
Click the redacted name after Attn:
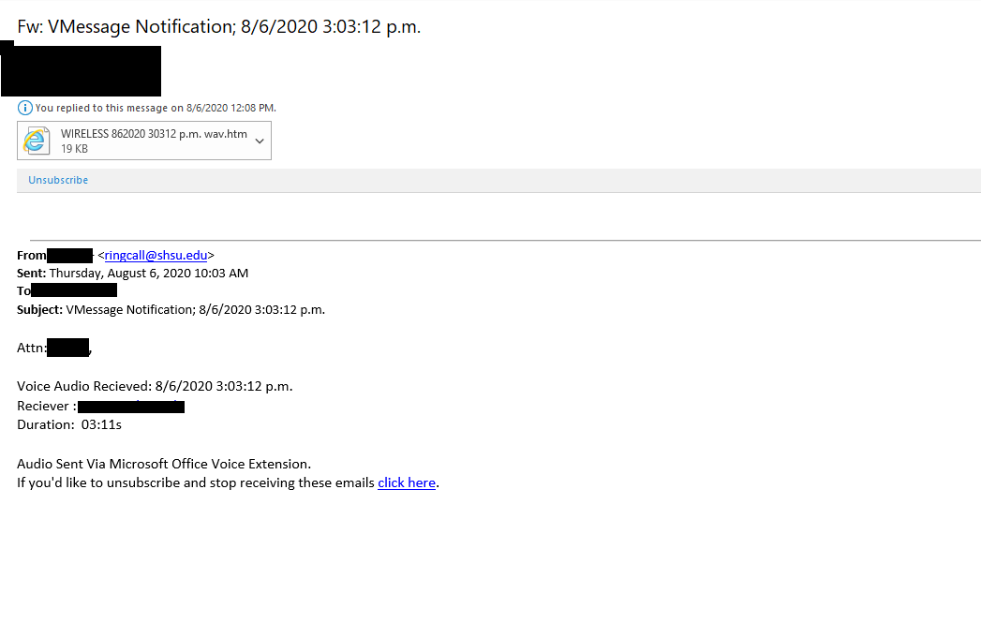(x=67, y=348)
